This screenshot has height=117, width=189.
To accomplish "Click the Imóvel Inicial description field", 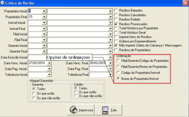I will pyautogui.click(x=77, y=23).
